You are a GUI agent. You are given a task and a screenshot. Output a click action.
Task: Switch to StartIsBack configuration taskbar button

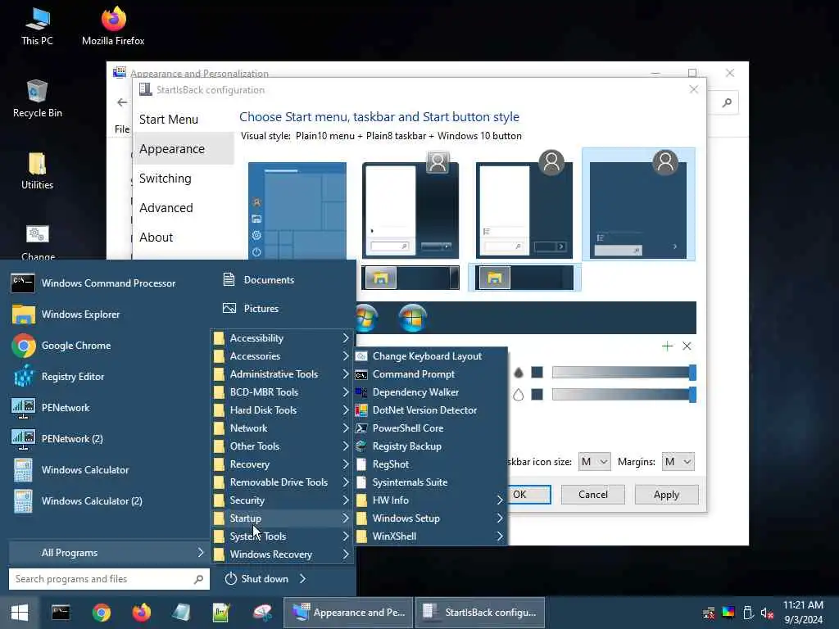pos(480,613)
